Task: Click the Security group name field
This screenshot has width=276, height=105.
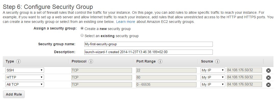Action: coord(148,44)
